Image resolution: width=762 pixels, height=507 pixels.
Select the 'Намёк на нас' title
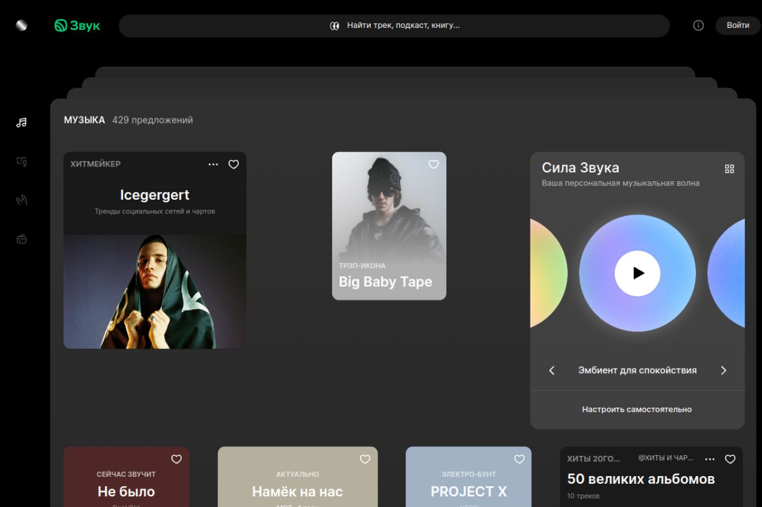pyautogui.click(x=298, y=492)
